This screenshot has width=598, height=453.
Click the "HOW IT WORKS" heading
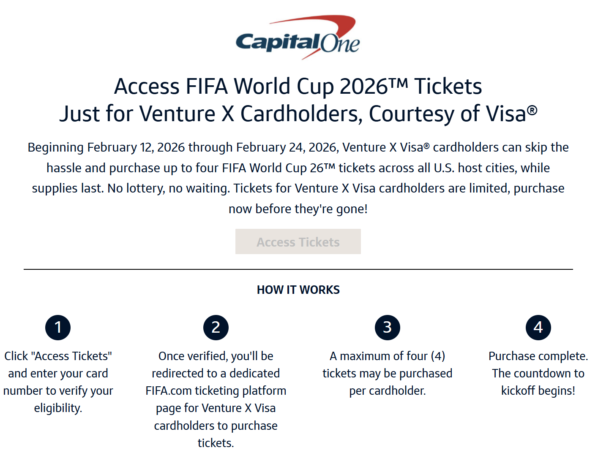[298, 290]
